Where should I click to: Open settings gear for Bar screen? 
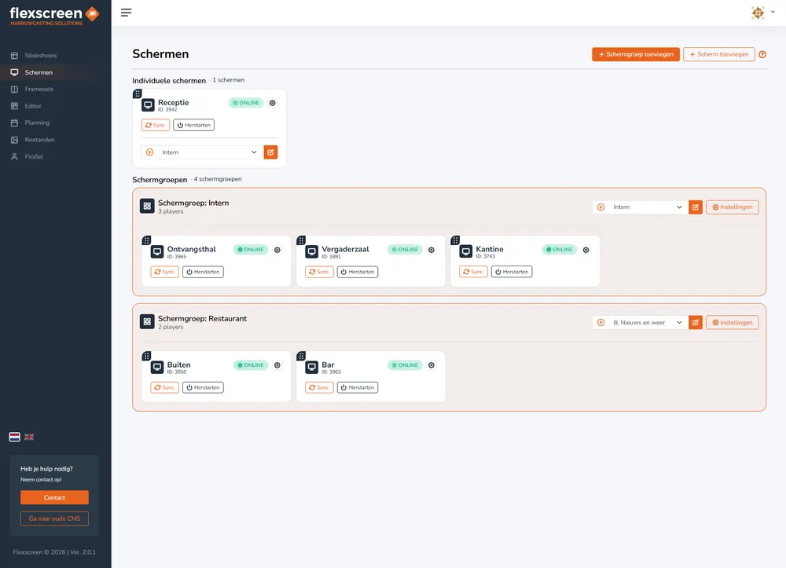click(x=432, y=365)
